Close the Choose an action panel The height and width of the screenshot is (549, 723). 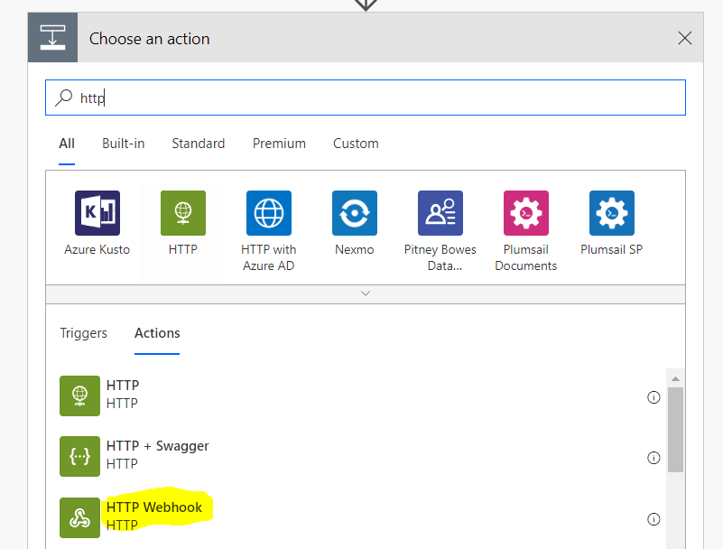[x=685, y=38]
